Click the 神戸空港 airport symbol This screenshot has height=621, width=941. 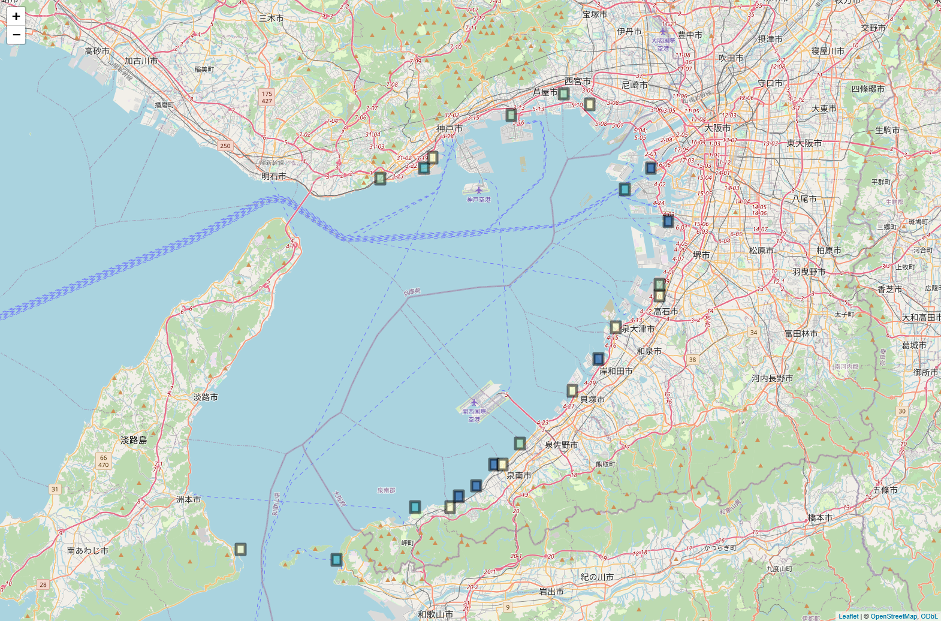[478, 190]
